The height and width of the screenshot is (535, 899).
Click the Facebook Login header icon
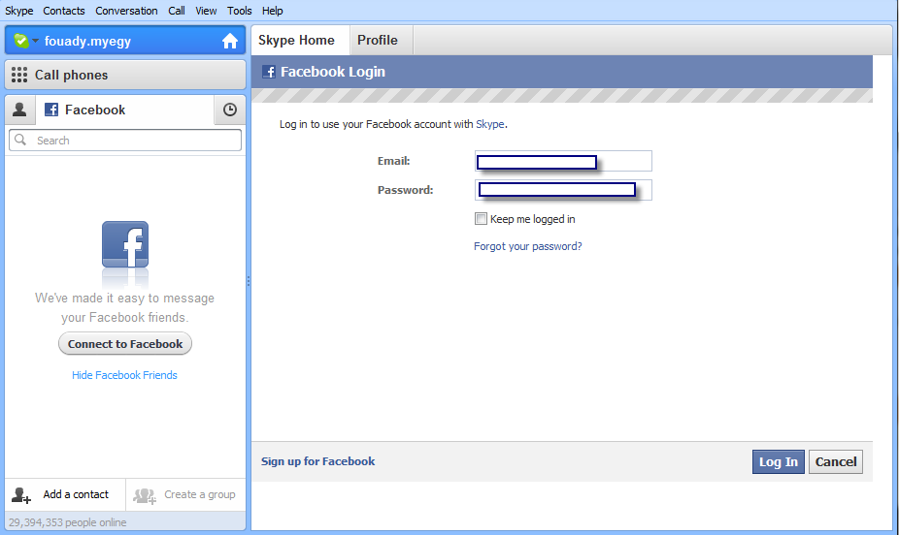coord(269,72)
